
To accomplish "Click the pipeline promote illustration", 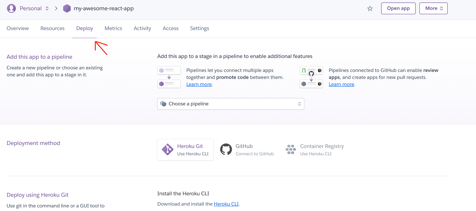I will coord(169,77).
